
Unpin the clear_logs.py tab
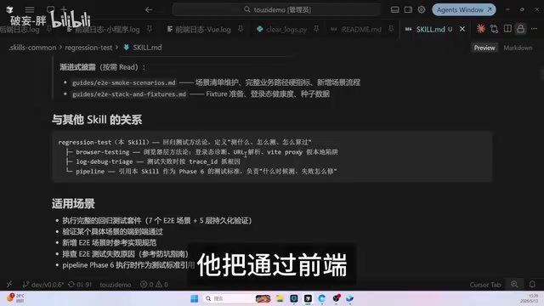pos(316,30)
